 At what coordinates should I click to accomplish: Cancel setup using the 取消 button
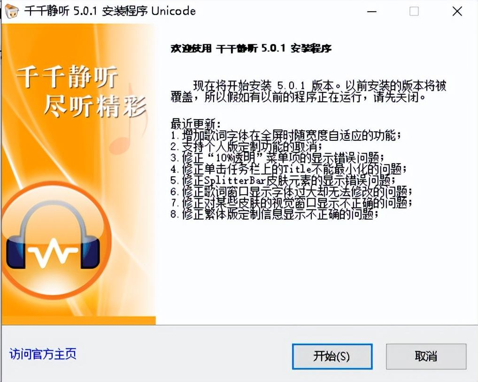(426, 356)
